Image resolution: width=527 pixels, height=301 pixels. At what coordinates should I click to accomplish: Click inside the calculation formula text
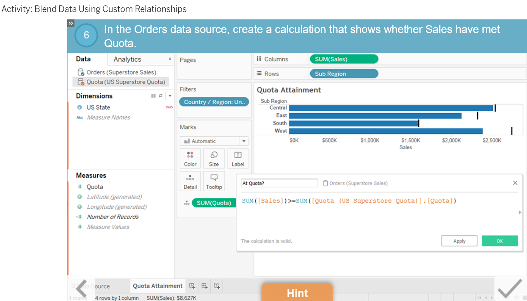349,201
